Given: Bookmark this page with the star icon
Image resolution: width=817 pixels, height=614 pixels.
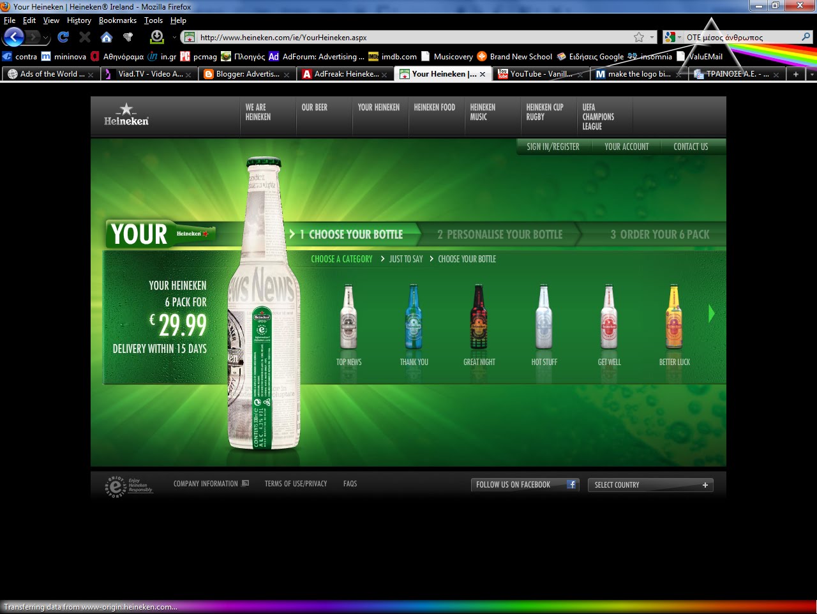Looking at the screenshot, I should tap(639, 37).
